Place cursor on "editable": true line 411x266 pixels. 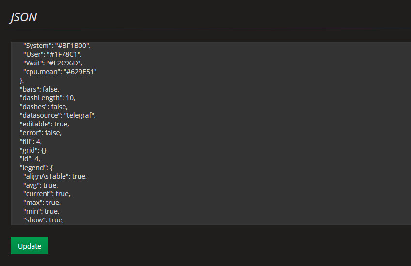pos(45,124)
